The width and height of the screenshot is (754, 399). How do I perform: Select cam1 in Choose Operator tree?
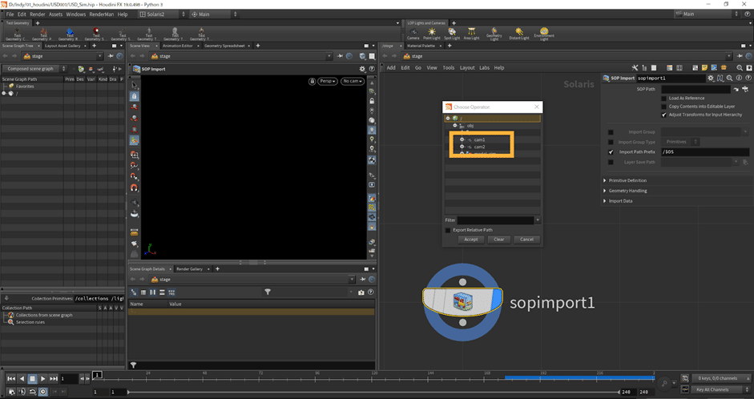pos(479,139)
